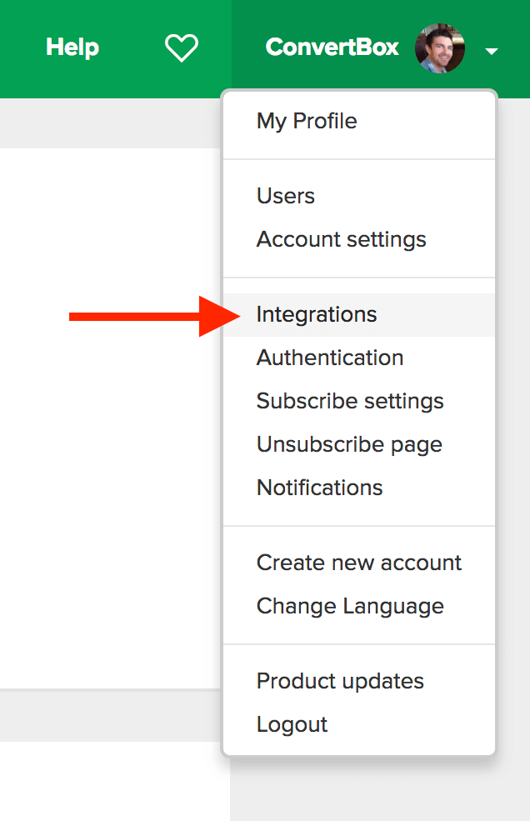Click the heart favorites icon
The height and width of the screenshot is (821, 530).
tap(181, 48)
